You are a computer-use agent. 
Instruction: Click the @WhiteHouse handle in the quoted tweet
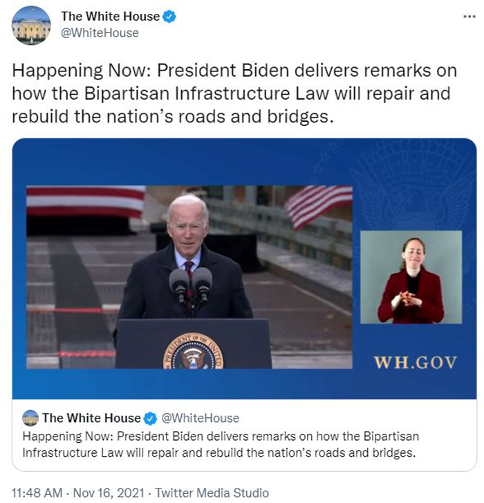tap(200, 419)
